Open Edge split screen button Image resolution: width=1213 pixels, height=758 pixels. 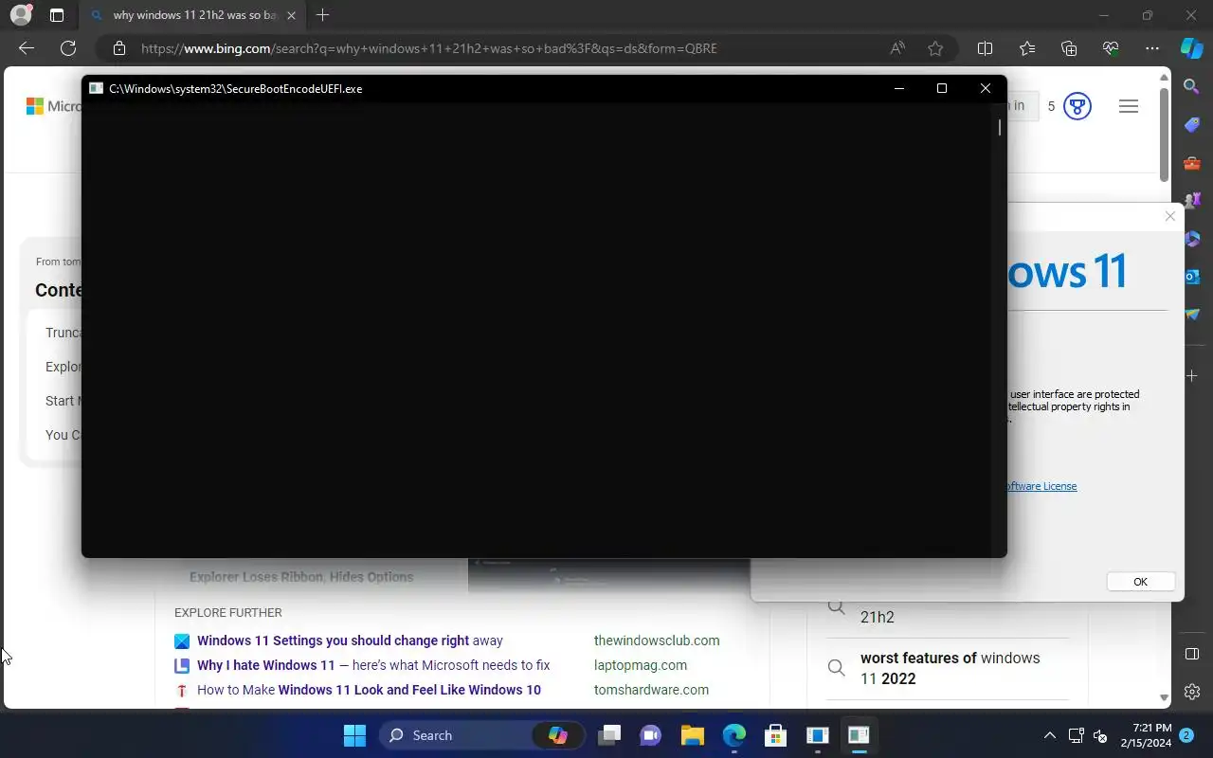point(985,48)
